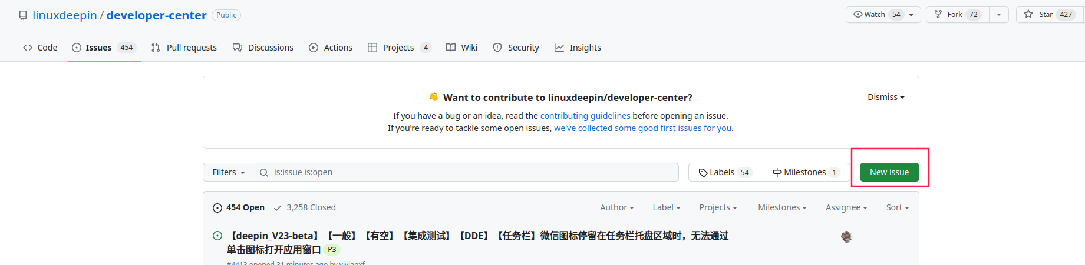Open the Filters dropdown

click(x=229, y=172)
